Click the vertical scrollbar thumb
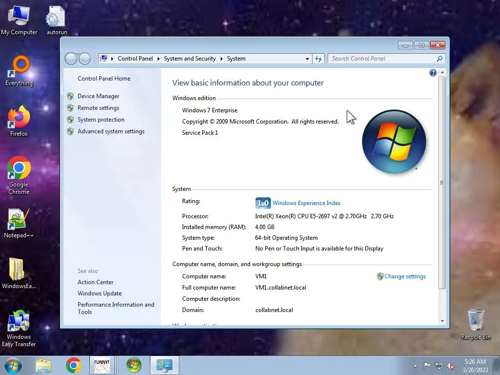This screenshot has width=500, height=375. (442, 183)
